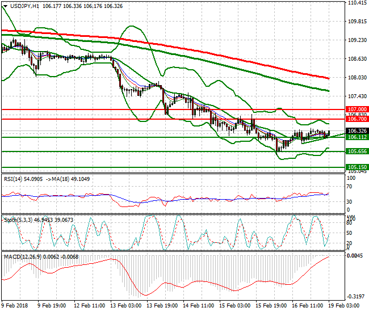Viewport: 369px width, 312px height.
Task: Click the black 106.326 current price tag
Action: (357, 131)
